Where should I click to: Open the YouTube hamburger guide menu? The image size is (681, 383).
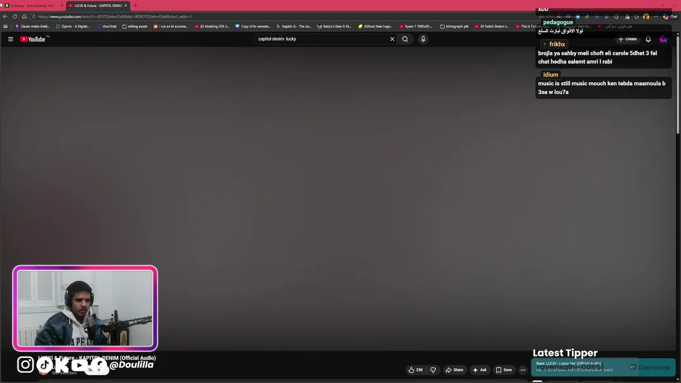[x=11, y=39]
